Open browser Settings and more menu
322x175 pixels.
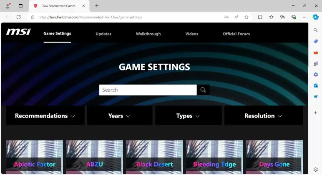[304, 17]
